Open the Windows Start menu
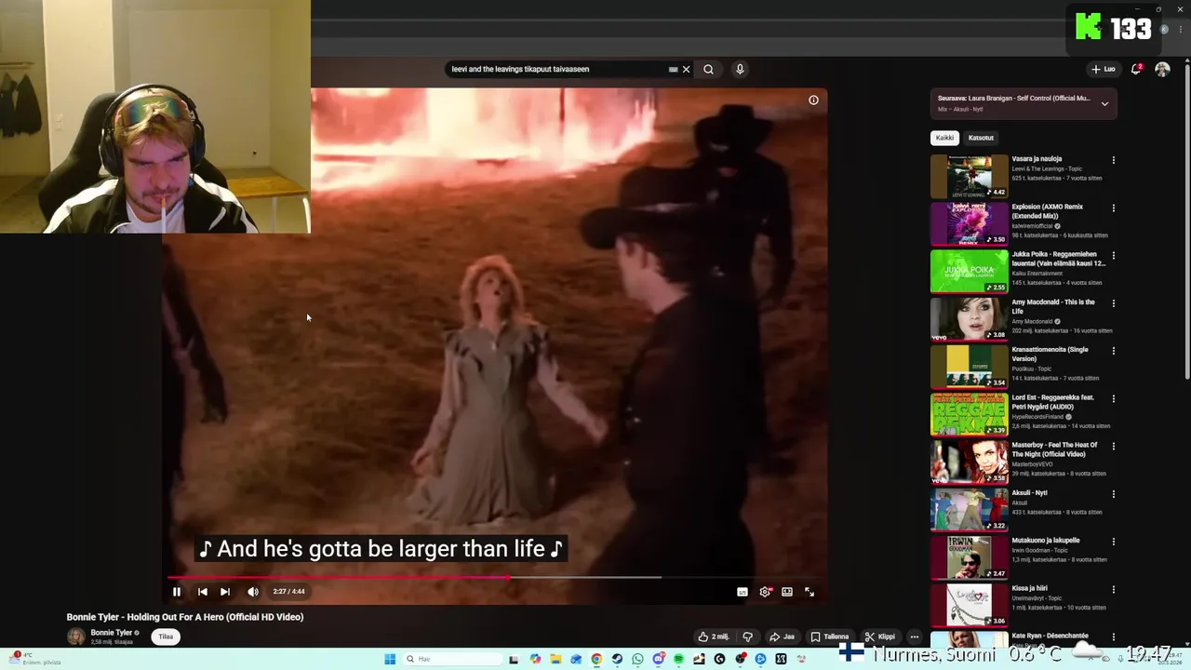Screen dimensions: 1191x670 (x=390, y=659)
